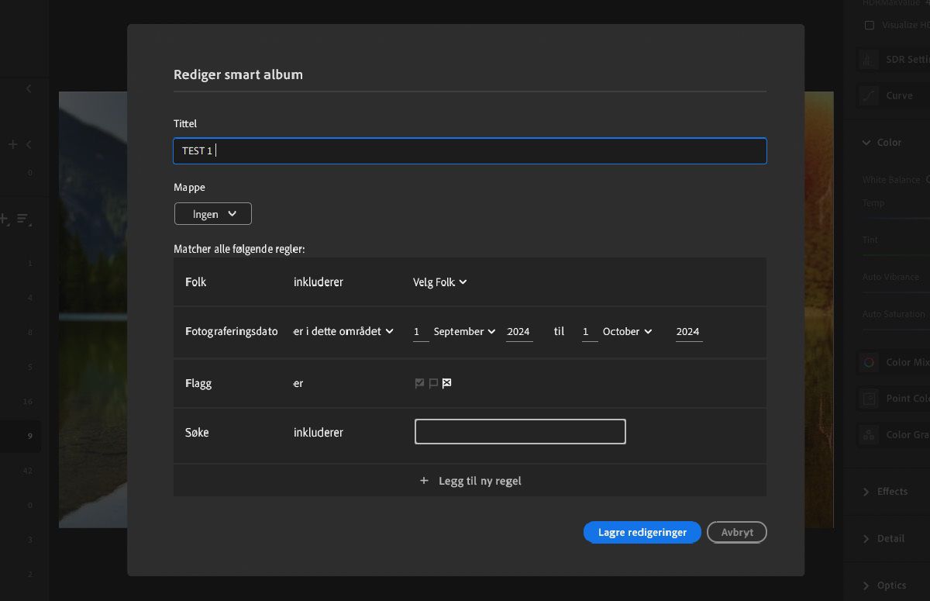Click the Avbryt button
This screenshot has width=930, height=601.
(x=736, y=532)
